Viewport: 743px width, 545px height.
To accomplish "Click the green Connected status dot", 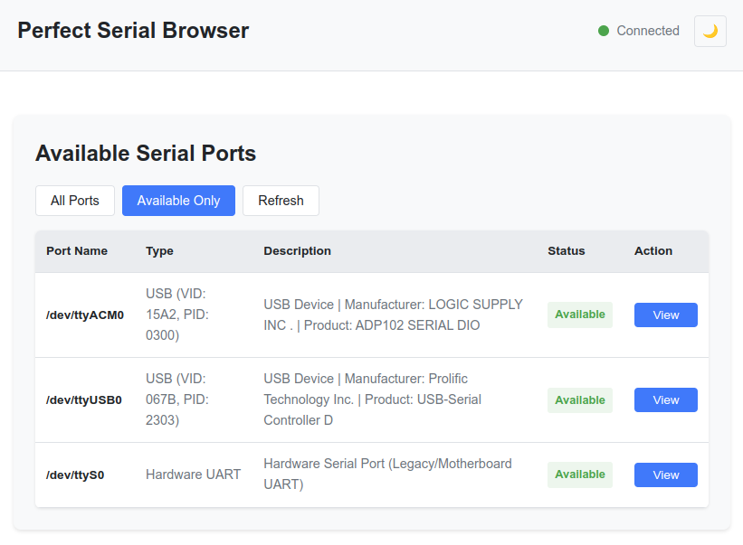I will pyautogui.click(x=603, y=31).
